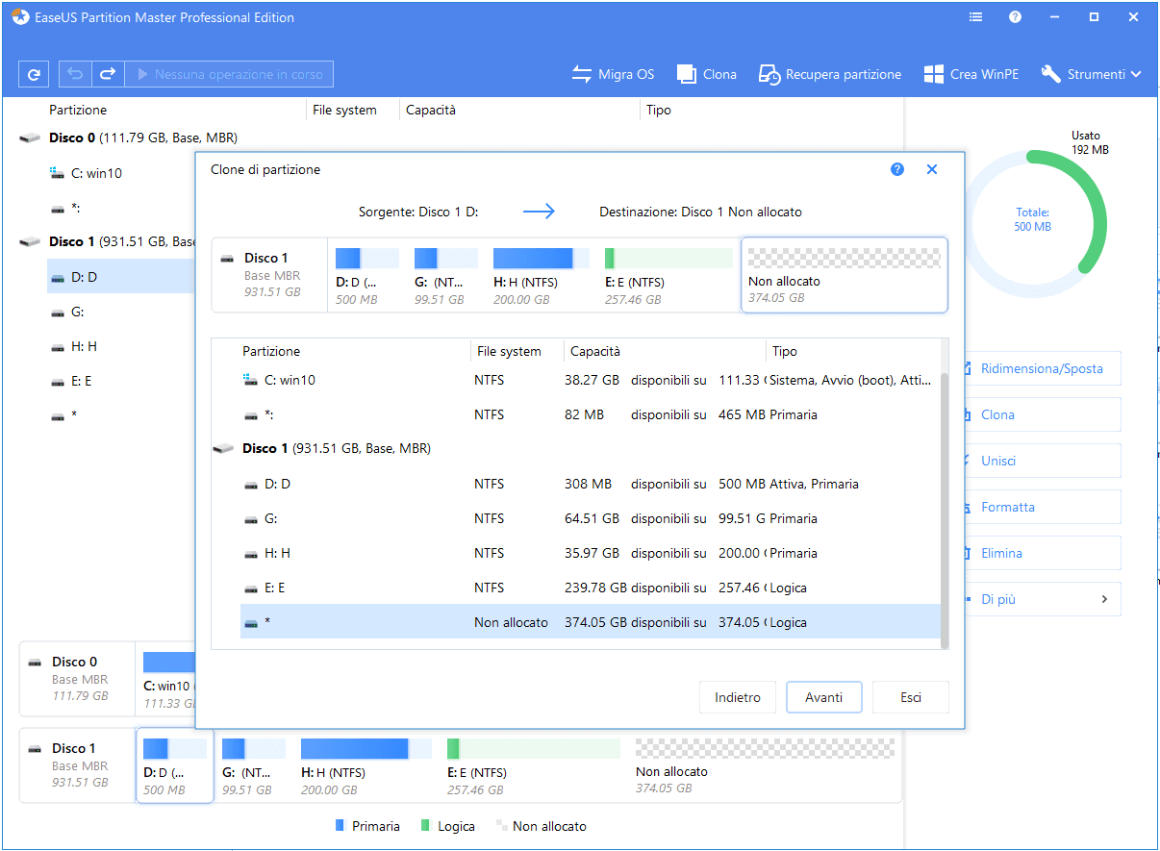The width and height of the screenshot is (1160, 851).
Task: Click the Indietro button
Action: coord(738,697)
